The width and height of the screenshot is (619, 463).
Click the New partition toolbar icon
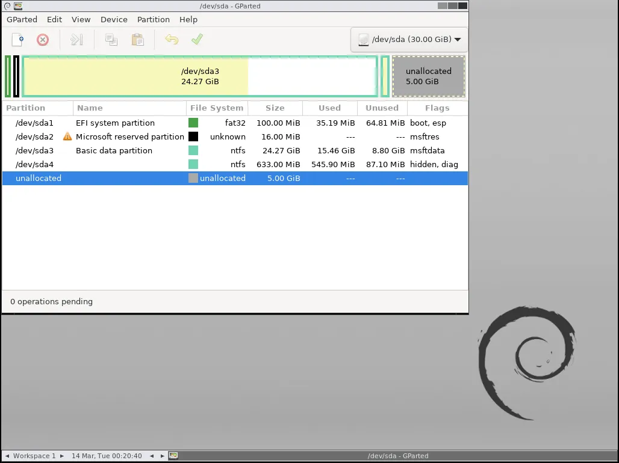[18, 40]
